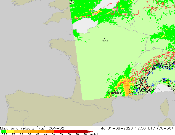Click the Paris city label
Viewport: 175px width, 135px height.
(104, 41)
